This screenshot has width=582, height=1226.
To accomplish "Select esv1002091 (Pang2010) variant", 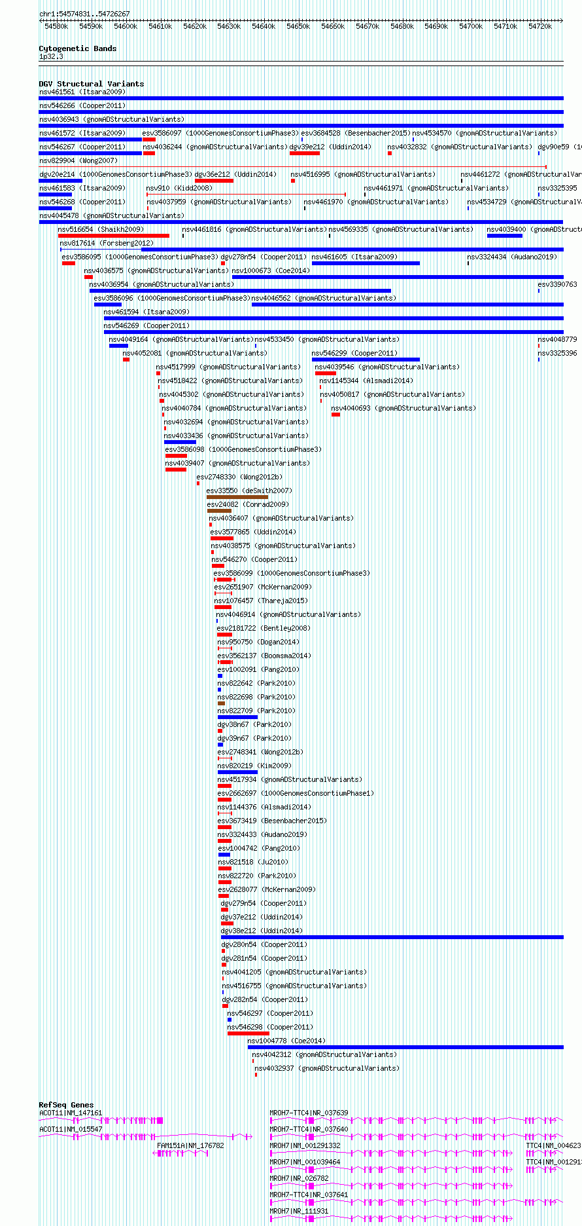I will tap(258, 670).
